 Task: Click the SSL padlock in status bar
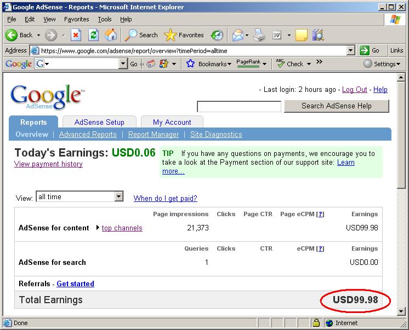coord(316,323)
